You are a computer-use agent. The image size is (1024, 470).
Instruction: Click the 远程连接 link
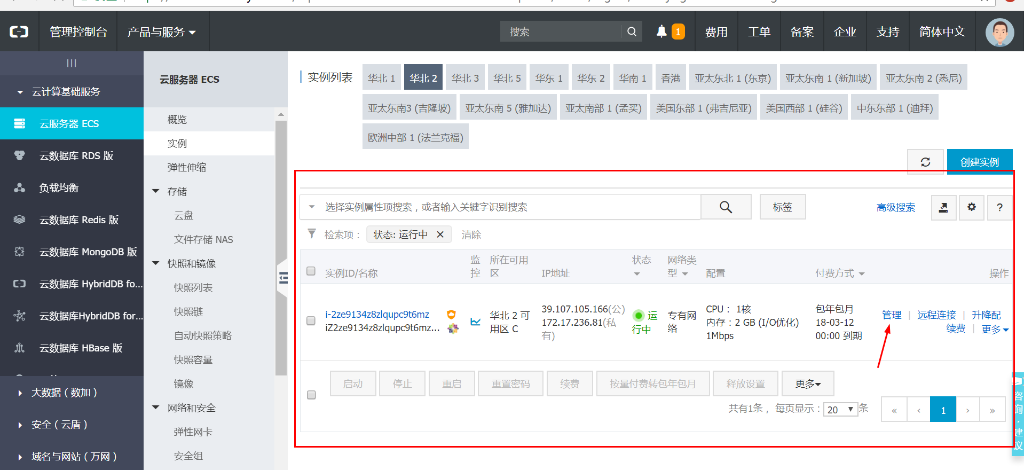pos(936,315)
